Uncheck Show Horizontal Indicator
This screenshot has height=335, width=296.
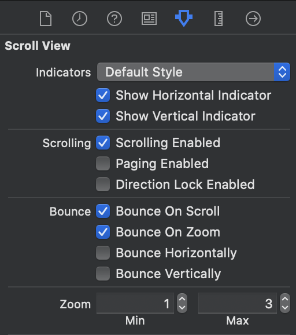[103, 95]
